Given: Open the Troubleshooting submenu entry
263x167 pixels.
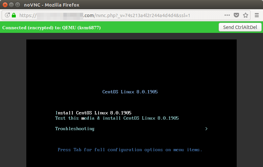Looking at the screenshot, I should pos(75,129).
